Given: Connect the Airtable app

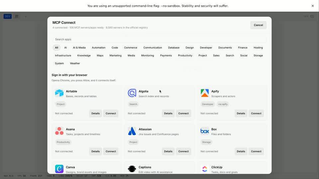Looking at the screenshot, I should point(111,113).
